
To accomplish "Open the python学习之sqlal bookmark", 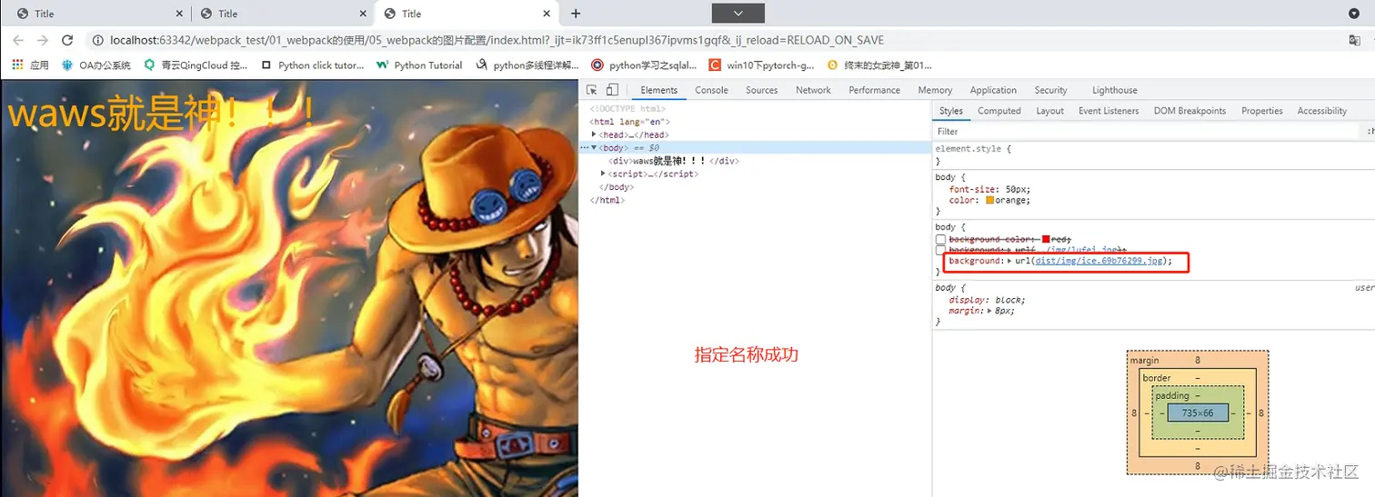I will [x=644, y=65].
